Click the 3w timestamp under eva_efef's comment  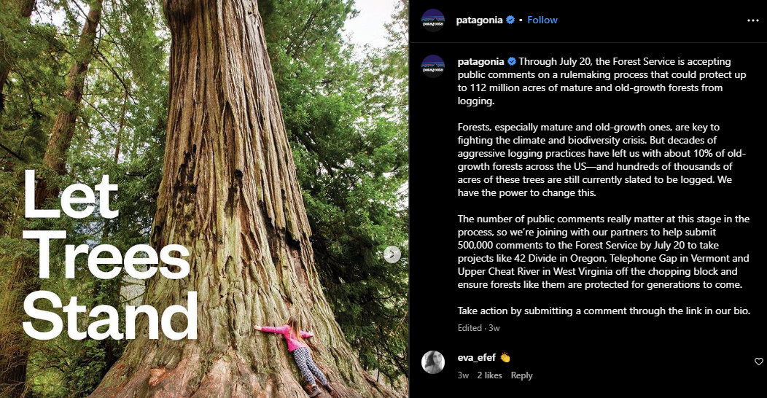coord(463,375)
